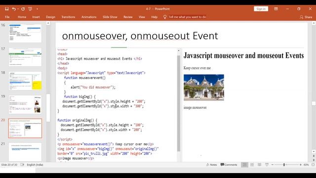
Task: Select slide 18 thumbnail with yellow box
Action: [25, 81]
